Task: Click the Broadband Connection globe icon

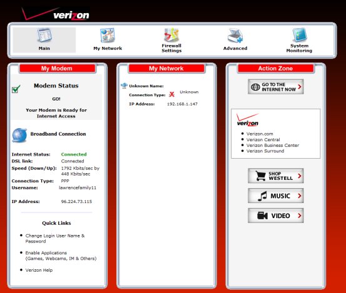Action: [x=19, y=135]
